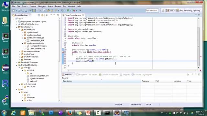This screenshot has width=207, height=116.
Task: Close the UserController.java editor tab
Action: tap(83, 15)
